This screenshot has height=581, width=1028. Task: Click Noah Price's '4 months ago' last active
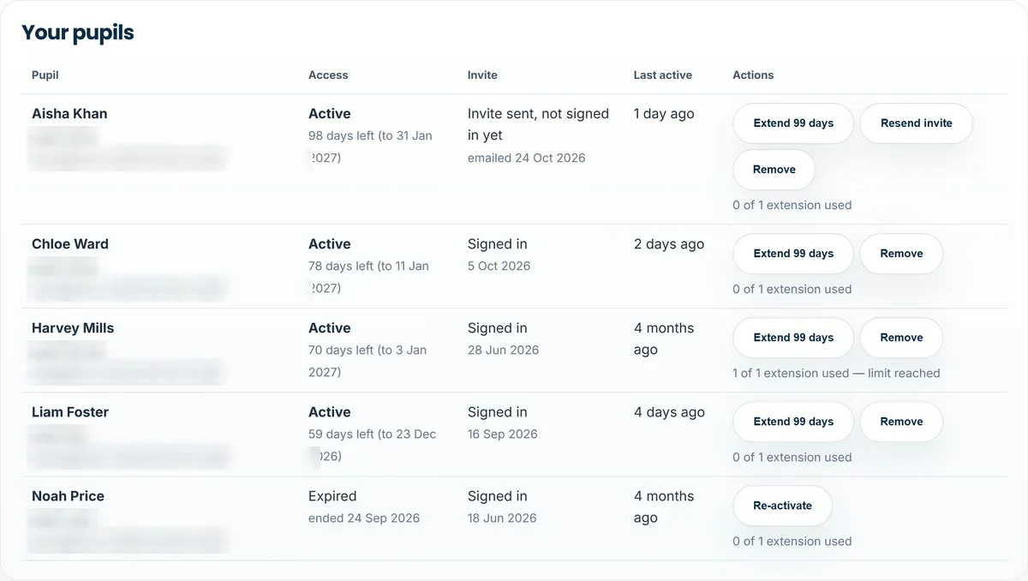664,506
